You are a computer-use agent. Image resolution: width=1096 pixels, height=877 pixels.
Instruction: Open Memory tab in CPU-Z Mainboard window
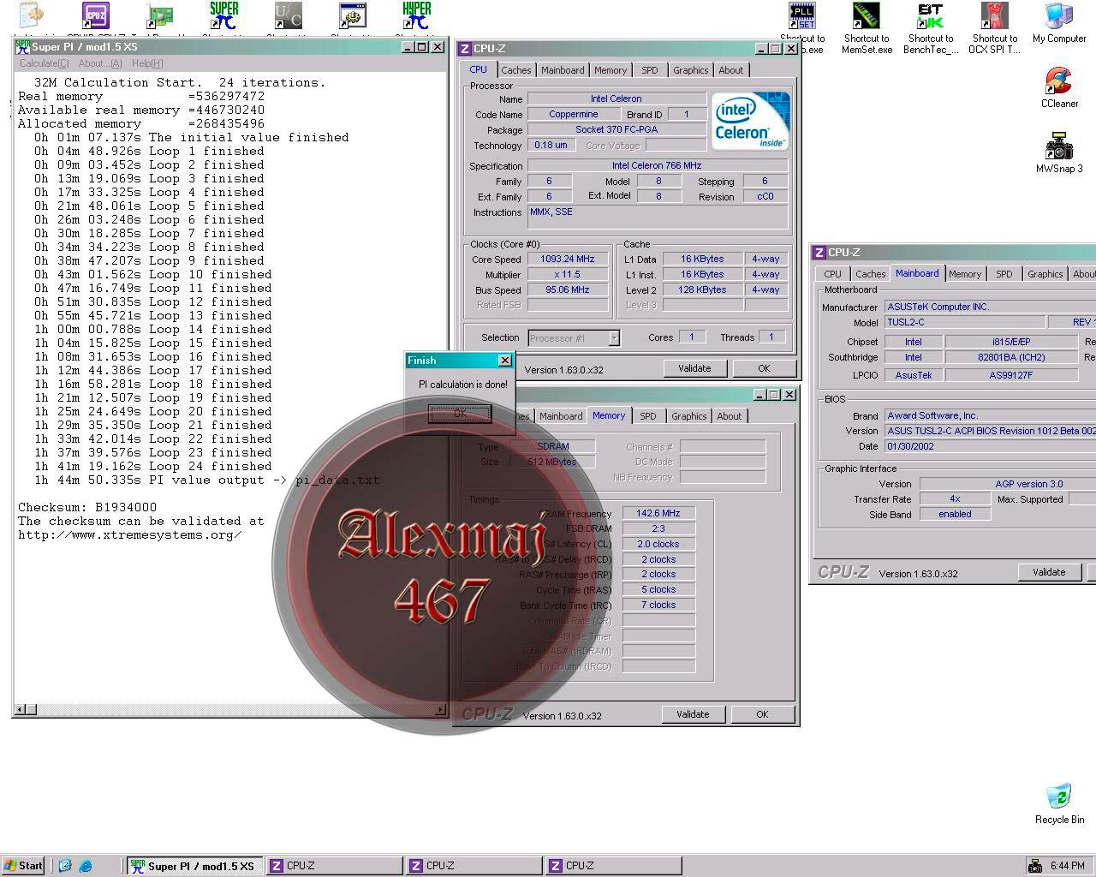point(965,274)
